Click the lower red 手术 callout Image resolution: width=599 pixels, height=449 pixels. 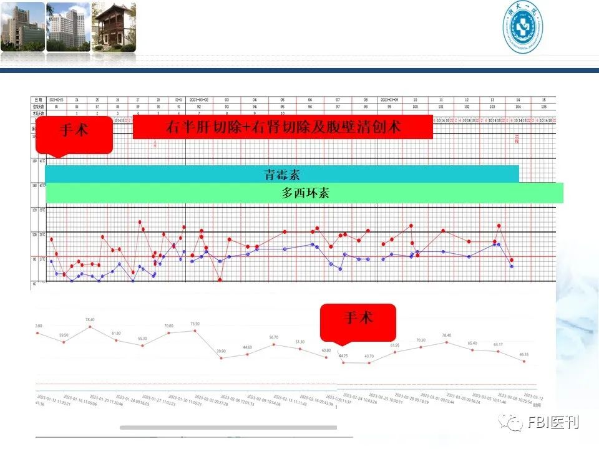pos(358,320)
